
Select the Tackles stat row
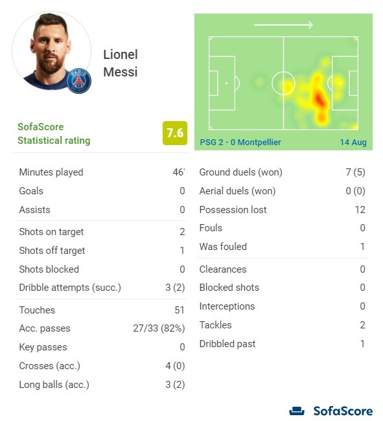282,325
